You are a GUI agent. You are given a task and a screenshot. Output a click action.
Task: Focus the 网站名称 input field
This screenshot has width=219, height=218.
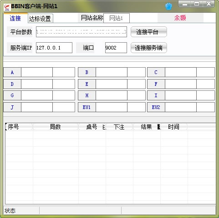pyautogui.click(x=117, y=18)
